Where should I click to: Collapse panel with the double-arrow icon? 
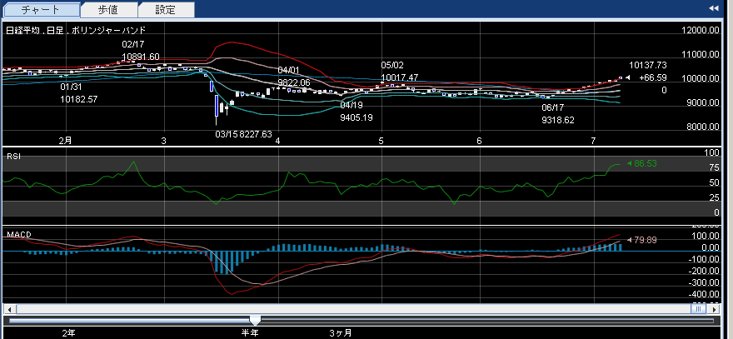click(x=713, y=8)
